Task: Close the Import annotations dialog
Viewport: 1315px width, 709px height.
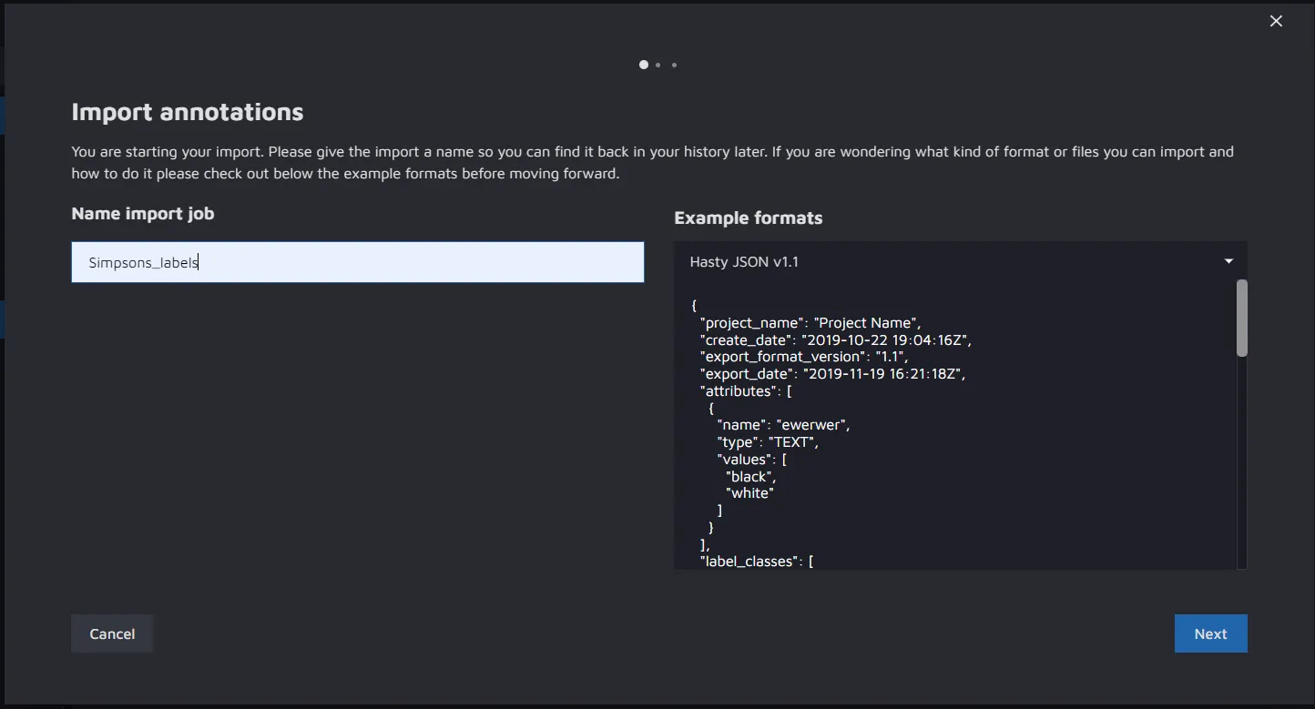Action: (1276, 21)
